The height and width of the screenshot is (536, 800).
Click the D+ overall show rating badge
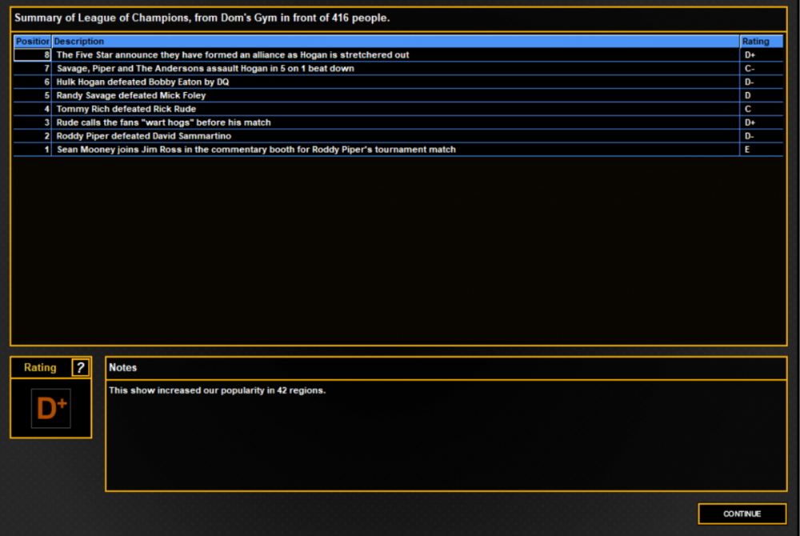point(51,409)
